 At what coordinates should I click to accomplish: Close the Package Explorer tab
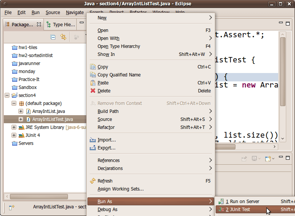[x=39, y=24]
